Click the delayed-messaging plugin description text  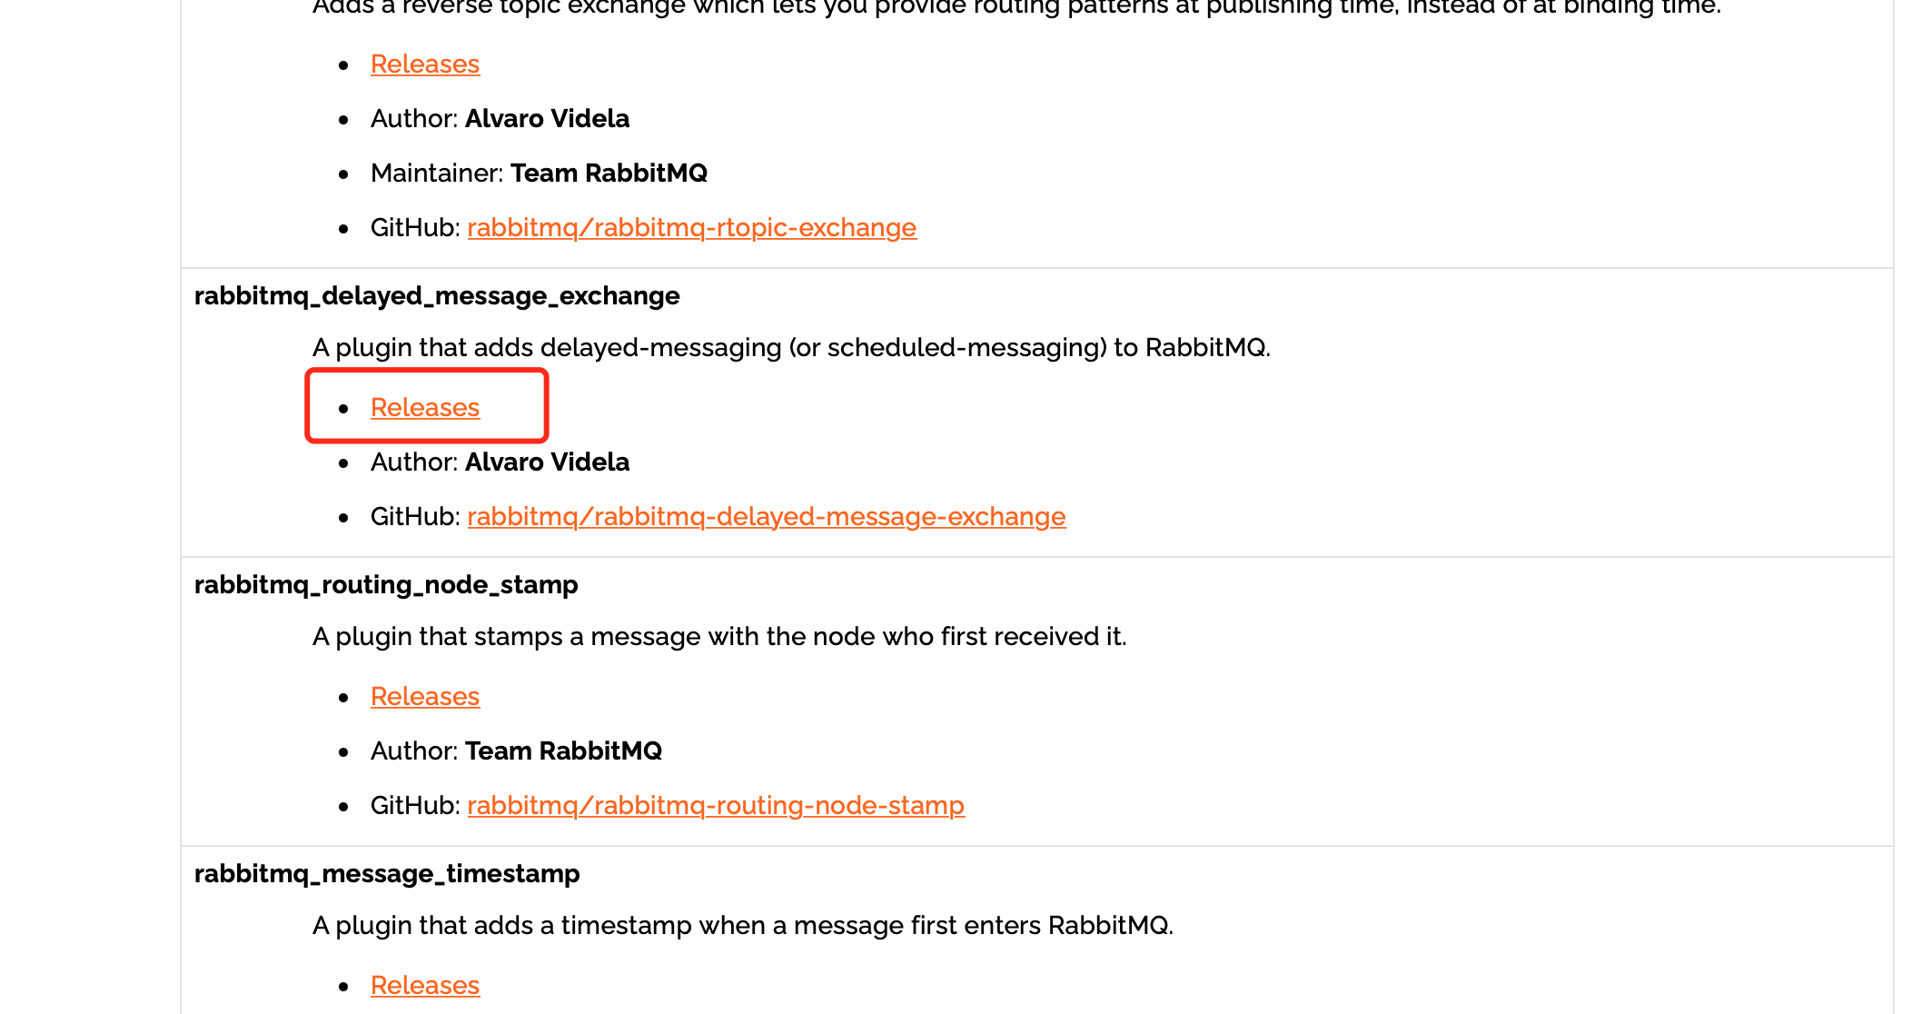(791, 348)
